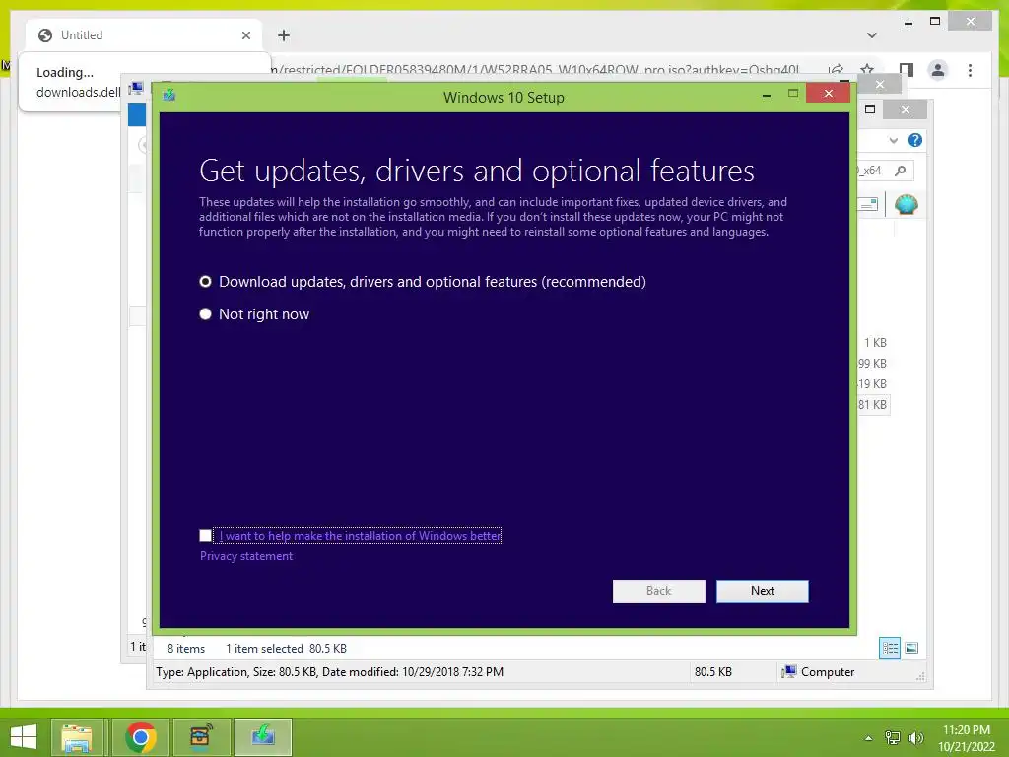Open the Chrome profile avatar

click(938, 70)
